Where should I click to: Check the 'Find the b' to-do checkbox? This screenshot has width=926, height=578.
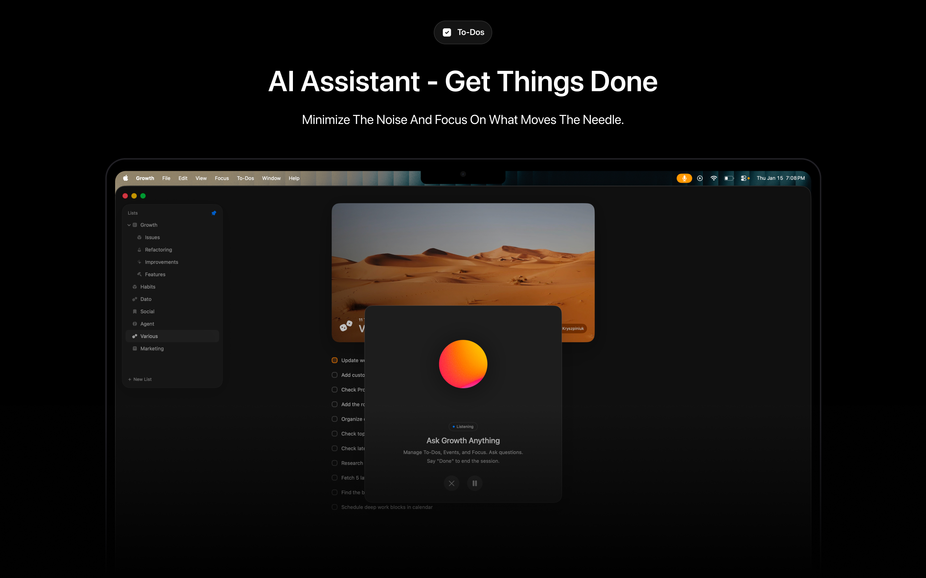(334, 492)
